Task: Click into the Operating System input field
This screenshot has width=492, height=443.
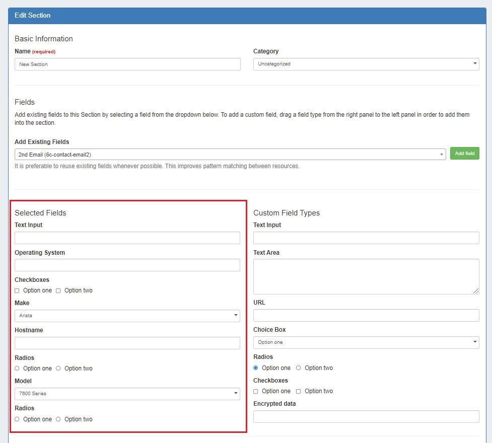Action: pyautogui.click(x=127, y=265)
